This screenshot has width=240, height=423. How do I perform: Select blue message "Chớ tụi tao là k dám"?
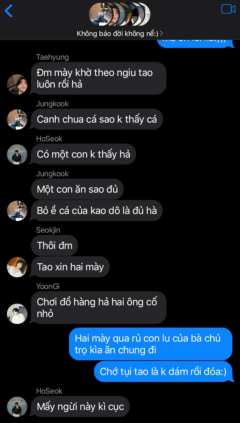163,371
